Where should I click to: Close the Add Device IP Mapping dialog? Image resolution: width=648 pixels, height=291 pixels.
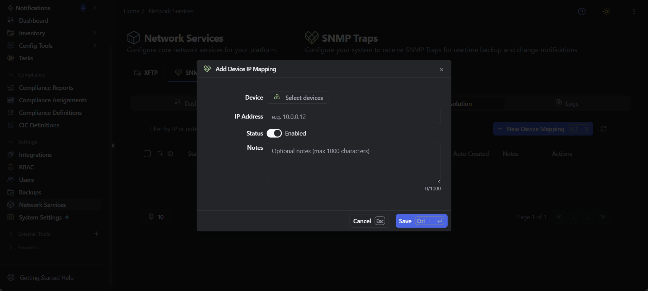[x=442, y=69]
